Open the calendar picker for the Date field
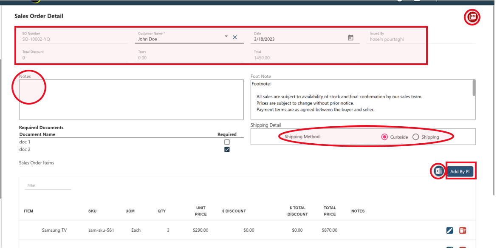497x250 pixels. [x=350, y=37]
